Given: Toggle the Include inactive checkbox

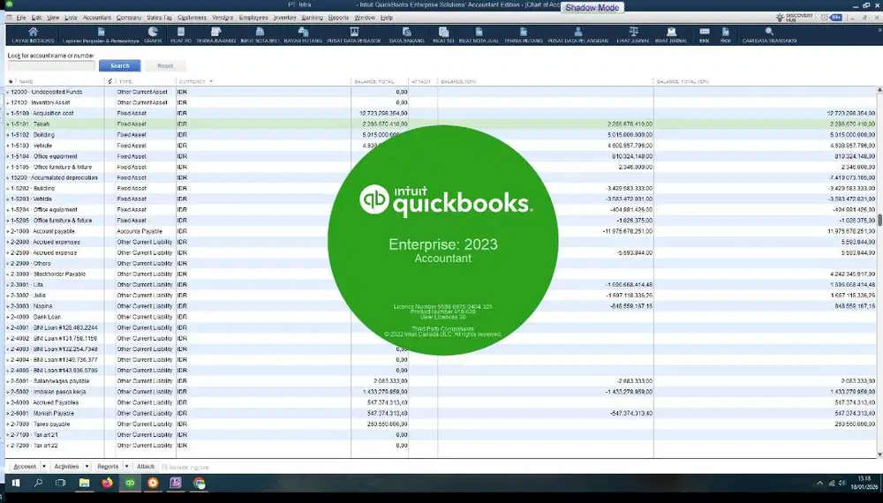Looking at the screenshot, I should 165,467.
